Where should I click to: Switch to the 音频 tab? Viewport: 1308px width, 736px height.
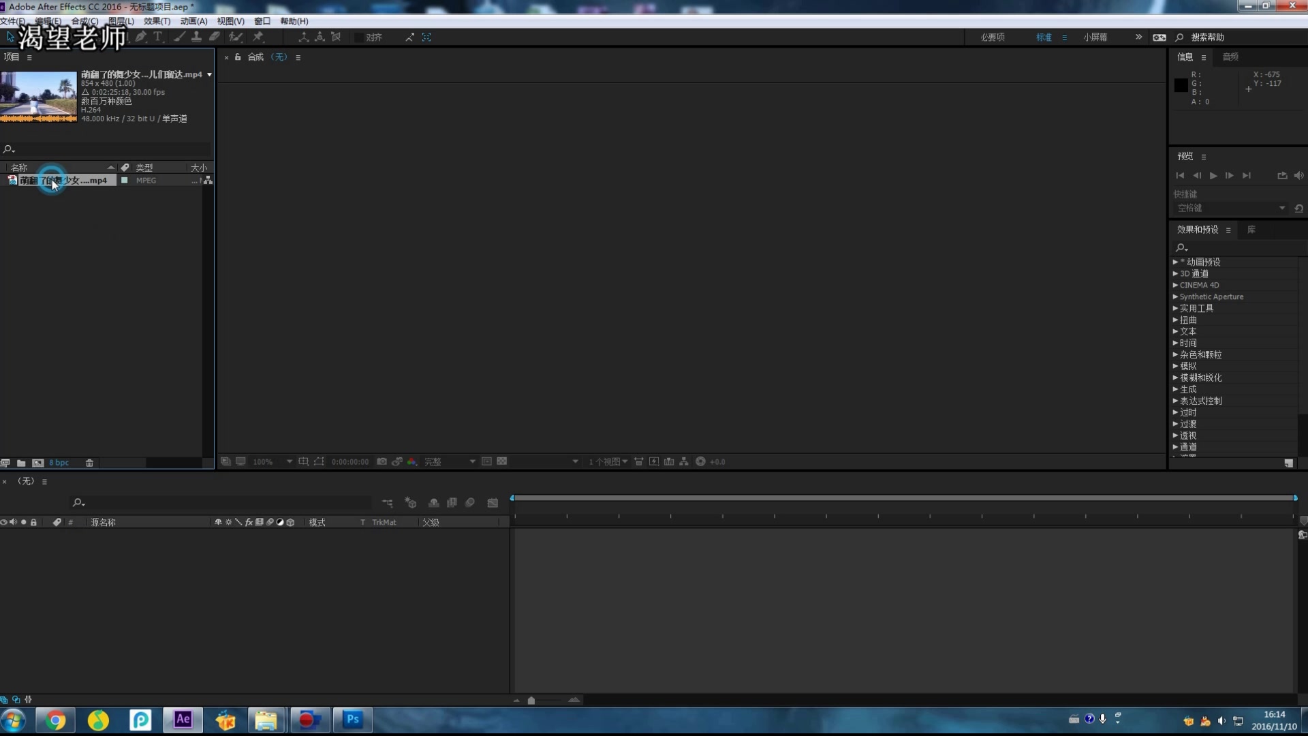(x=1230, y=57)
